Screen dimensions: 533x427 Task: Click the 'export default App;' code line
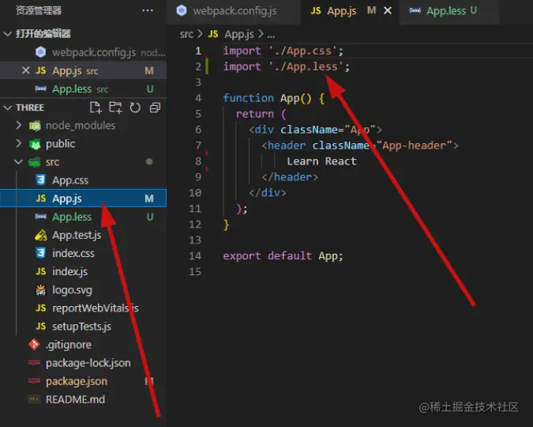pos(283,255)
